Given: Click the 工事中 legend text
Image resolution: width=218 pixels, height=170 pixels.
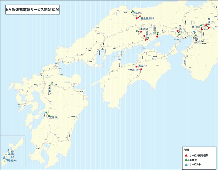Looking at the screenshot, I should [193, 160].
